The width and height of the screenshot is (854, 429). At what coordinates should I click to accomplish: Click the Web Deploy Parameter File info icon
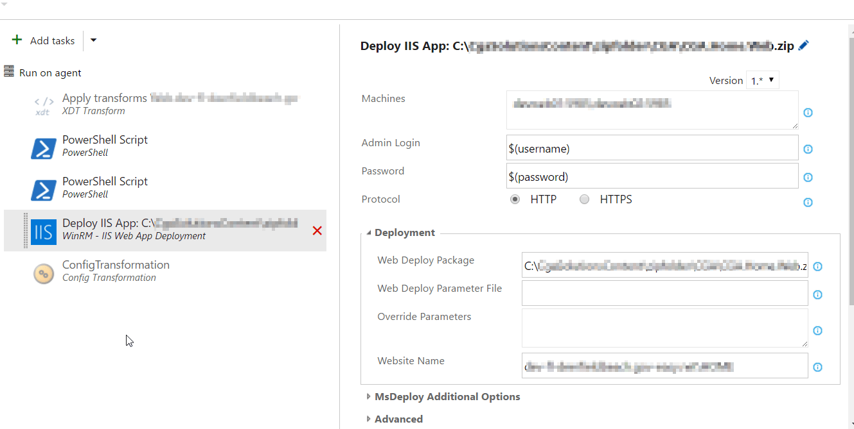pos(818,295)
